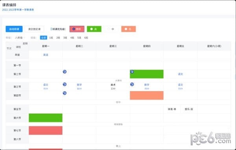Image resolution: width=236 pixels, height=150 pixels.
Task: Switch to the 1班 class tab
Action: click(51, 38)
